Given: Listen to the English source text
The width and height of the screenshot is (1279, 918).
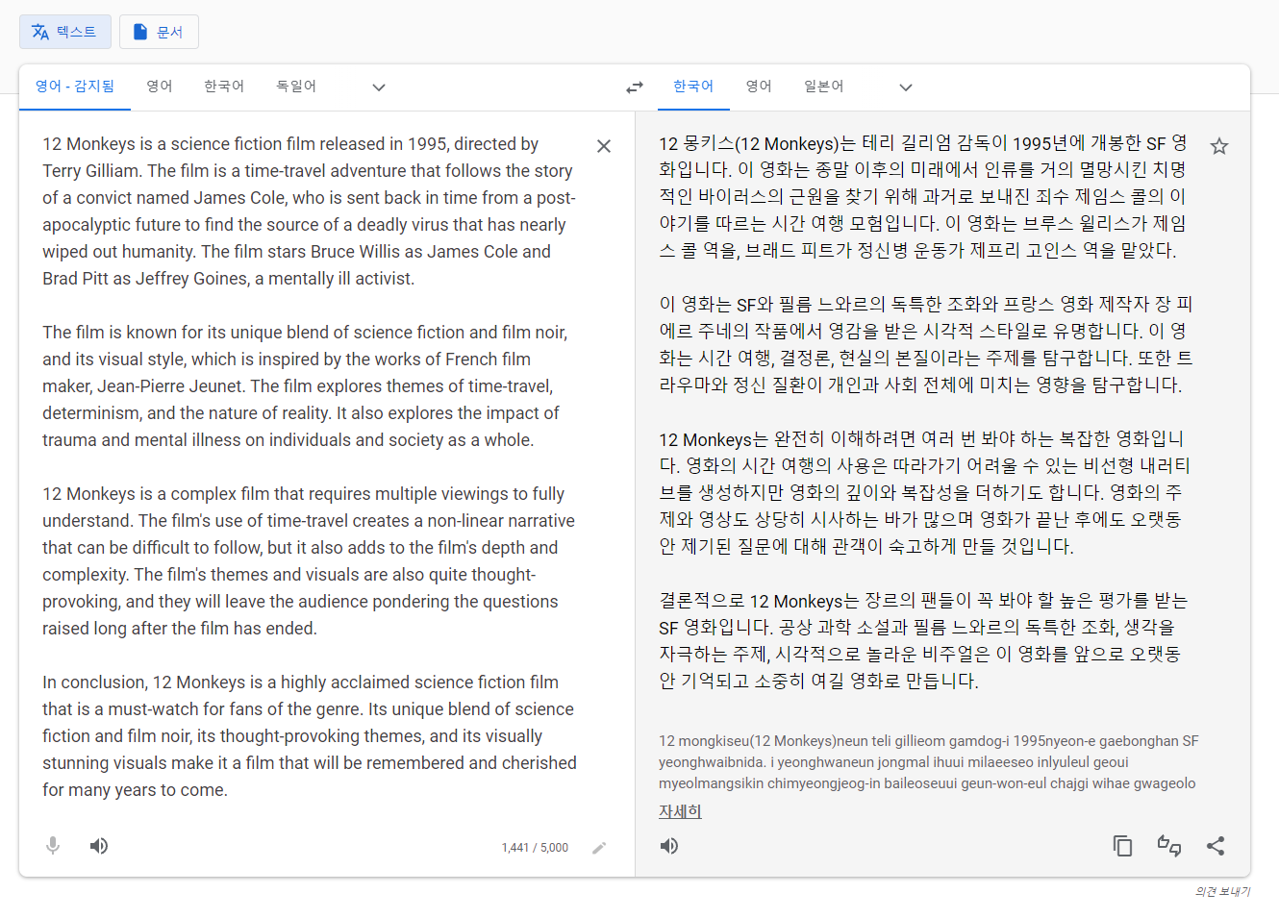Looking at the screenshot, I should tap(99, 846).
